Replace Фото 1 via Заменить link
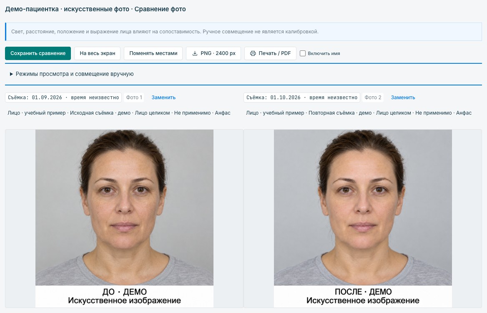The height and width of the screenshot is (313, 487). tap(163, 98)
